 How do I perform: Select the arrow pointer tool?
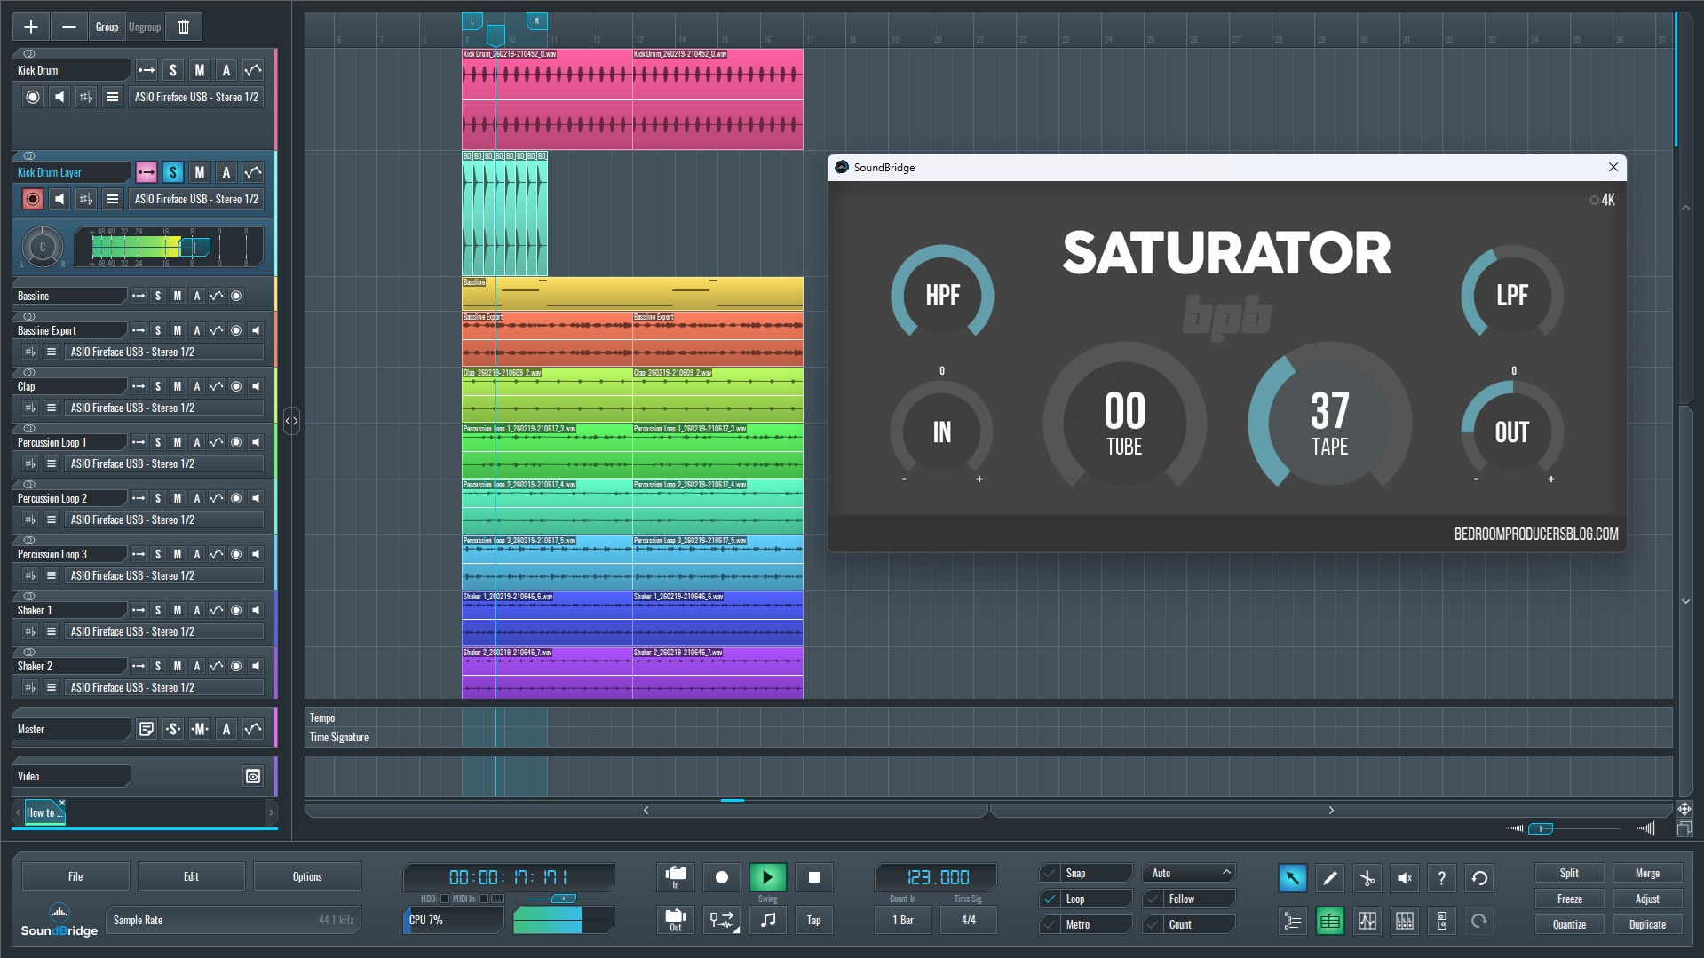(x=1293, y=878)
